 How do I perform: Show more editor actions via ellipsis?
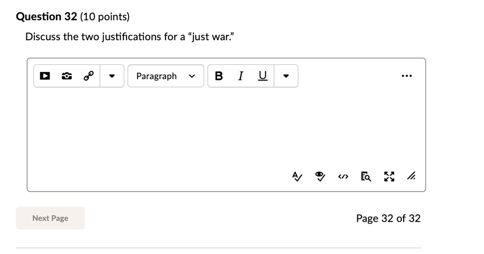[x=406, y=76]
